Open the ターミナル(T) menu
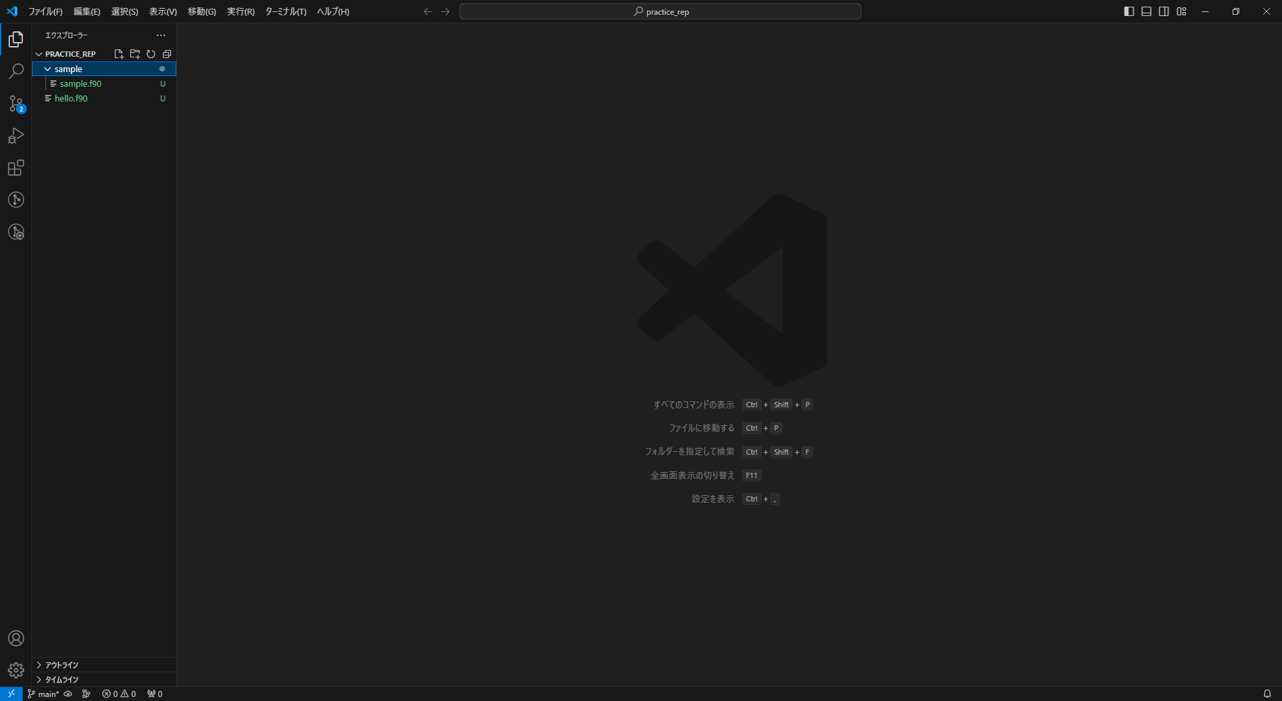Image resolution: width=1282 pixels, height=701 pixels. tap(286, 11)
